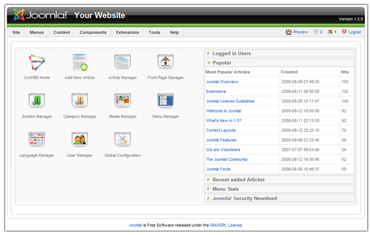Image resolution: width=371 pixels, height=235 pixels.
Task: Click the Joomla! footer link
Action: click(x=135, y=225)
